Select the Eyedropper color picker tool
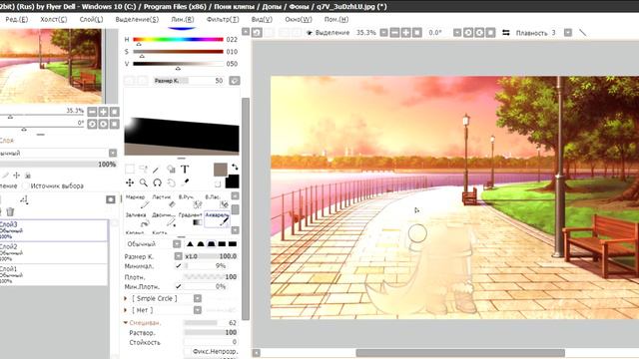Image resolution: width=639 pixels, height=359 pixels. 185,182
